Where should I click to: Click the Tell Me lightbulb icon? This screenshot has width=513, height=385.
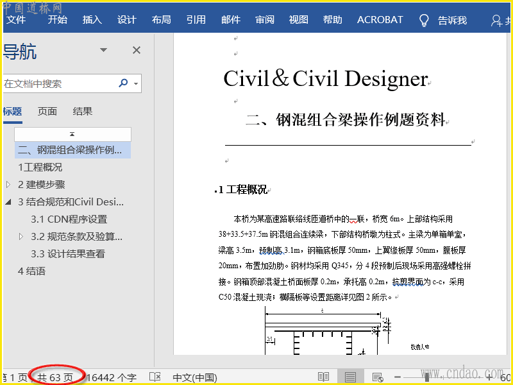[x=424, y=20]
